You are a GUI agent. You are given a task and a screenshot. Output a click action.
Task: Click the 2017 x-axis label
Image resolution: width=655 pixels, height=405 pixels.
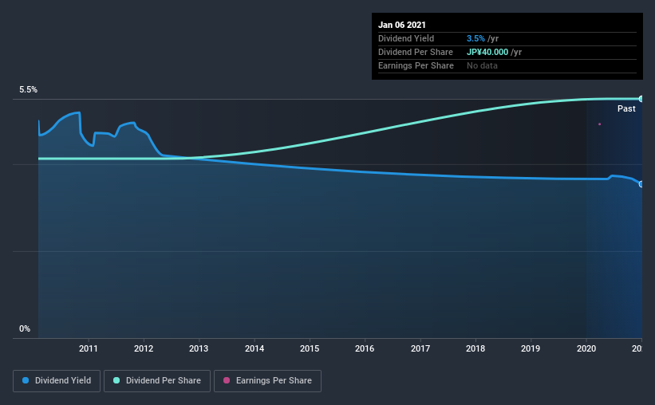(420, 348)
